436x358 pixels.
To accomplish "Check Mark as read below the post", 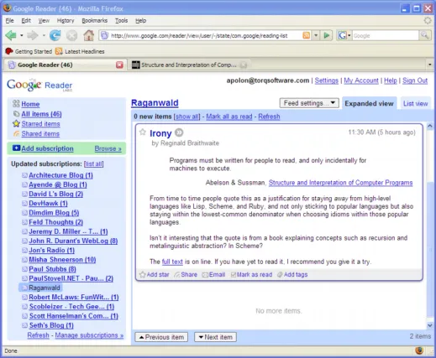I will (251, 275).
